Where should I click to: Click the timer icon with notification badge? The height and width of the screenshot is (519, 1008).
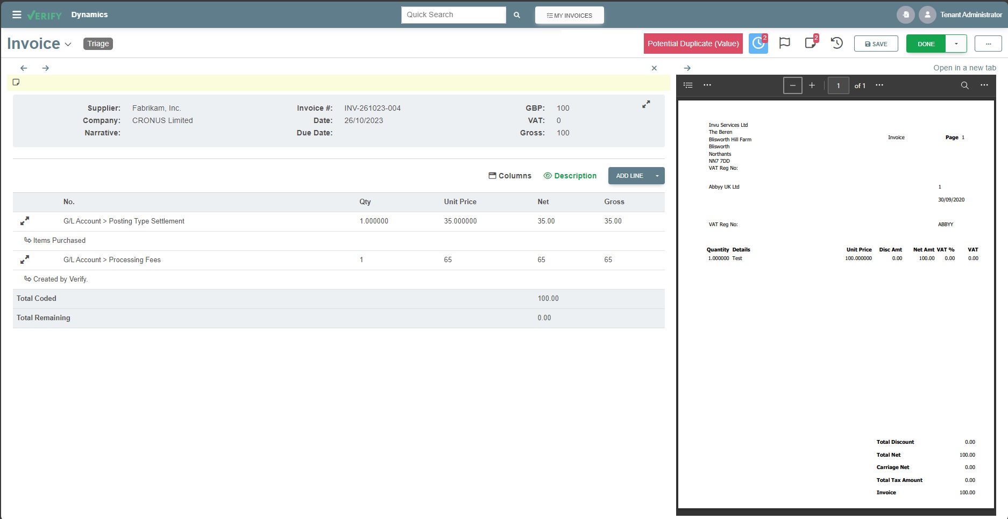[758, 44]
